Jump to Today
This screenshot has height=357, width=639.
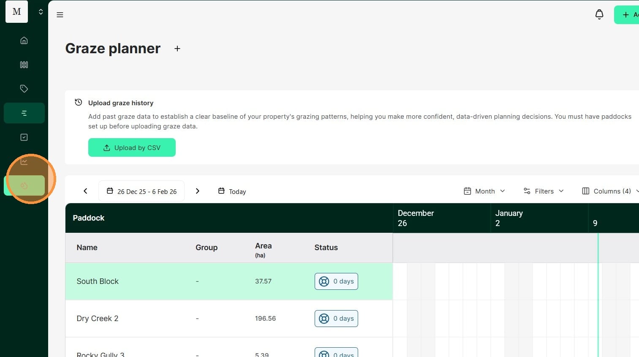pyautogui.click(x=232, y=191)
